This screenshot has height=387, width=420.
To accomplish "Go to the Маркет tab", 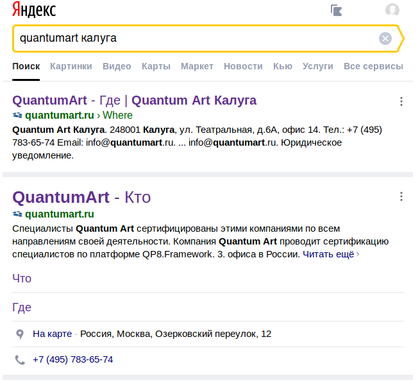I will click(197, 66).
